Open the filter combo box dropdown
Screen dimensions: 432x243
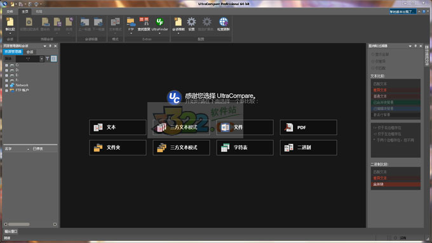41,58
